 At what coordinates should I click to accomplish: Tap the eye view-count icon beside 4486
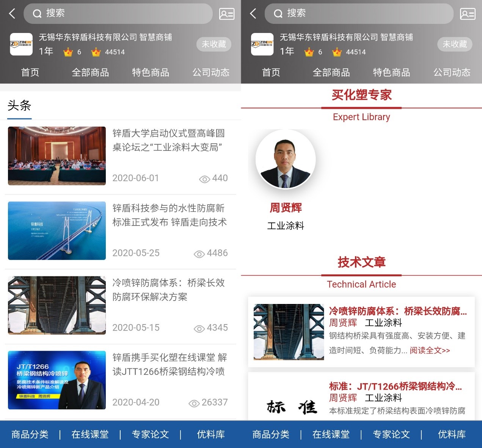(x=199, y=254)
